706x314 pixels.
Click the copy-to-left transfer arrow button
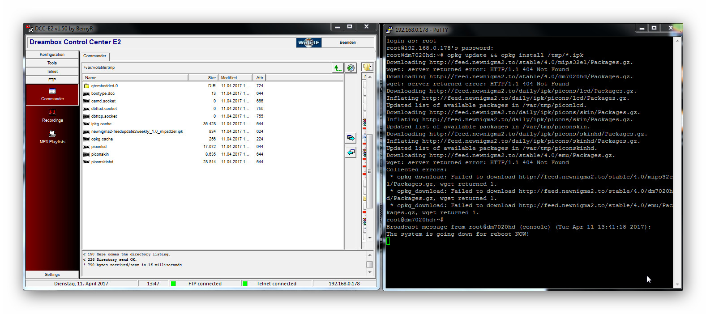pyautogui.click(x=351, y=153)
